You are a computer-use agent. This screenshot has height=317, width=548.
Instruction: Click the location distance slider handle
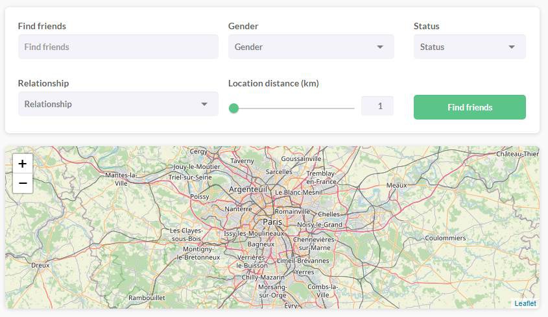pyautogui.click(x=234, y=108)
